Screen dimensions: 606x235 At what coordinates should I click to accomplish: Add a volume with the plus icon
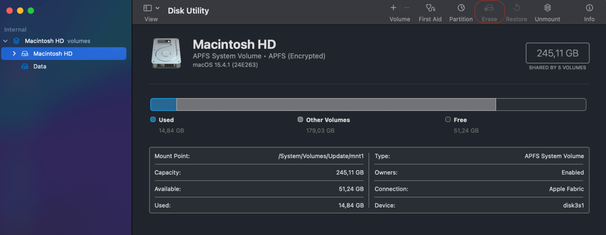(x=393, y=8)
